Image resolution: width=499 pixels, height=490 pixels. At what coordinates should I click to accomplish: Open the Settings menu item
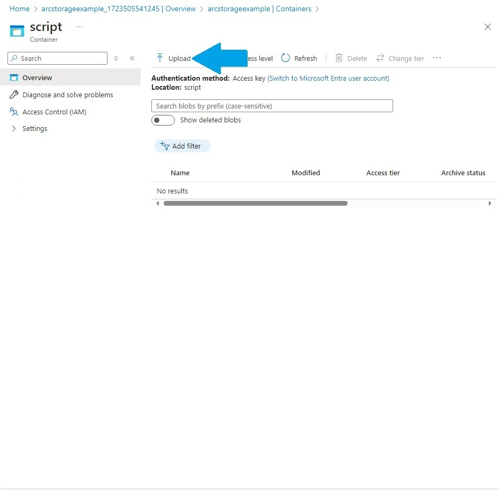click(35, 128)
